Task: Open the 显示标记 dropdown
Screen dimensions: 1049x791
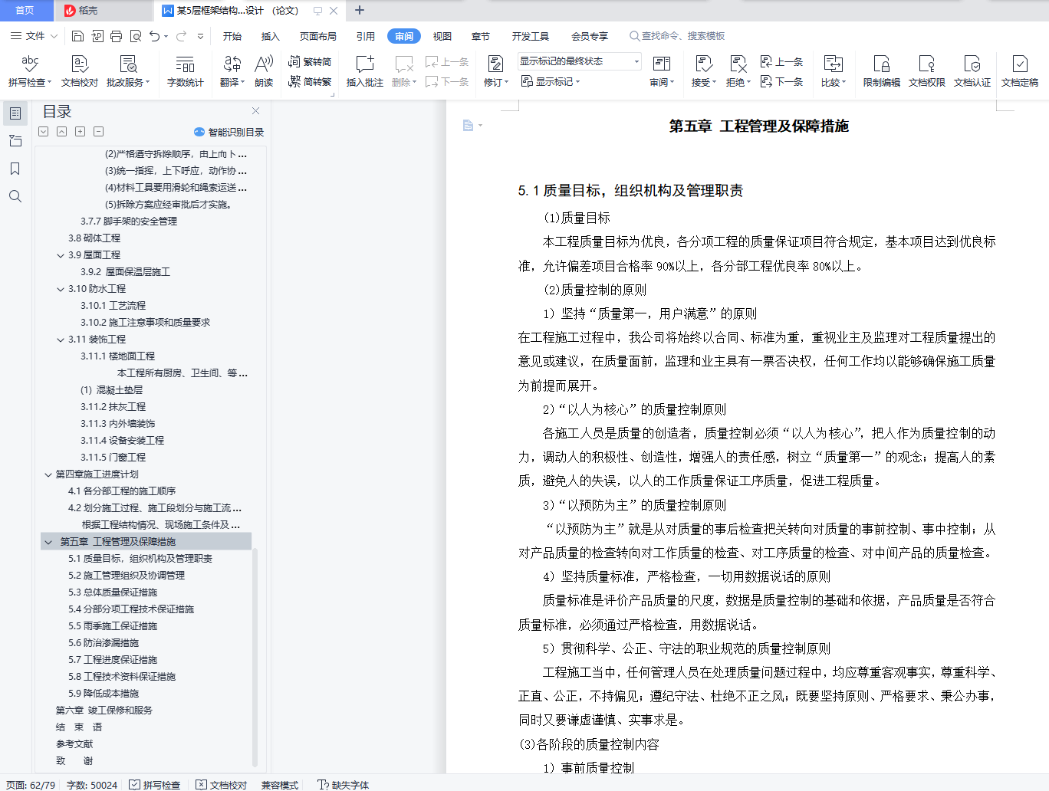Action: click(x=551, y=81)
